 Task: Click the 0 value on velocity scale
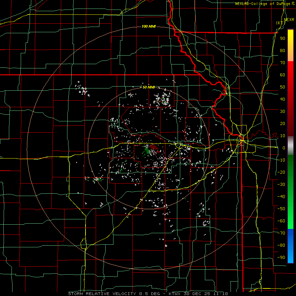pyautogui.click(x=284, y=148)
